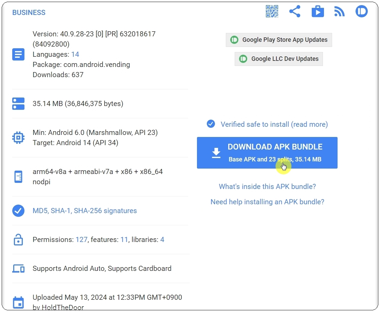
Task: Subscribe to Google Play Store App Updates
Action: [279, 40]
